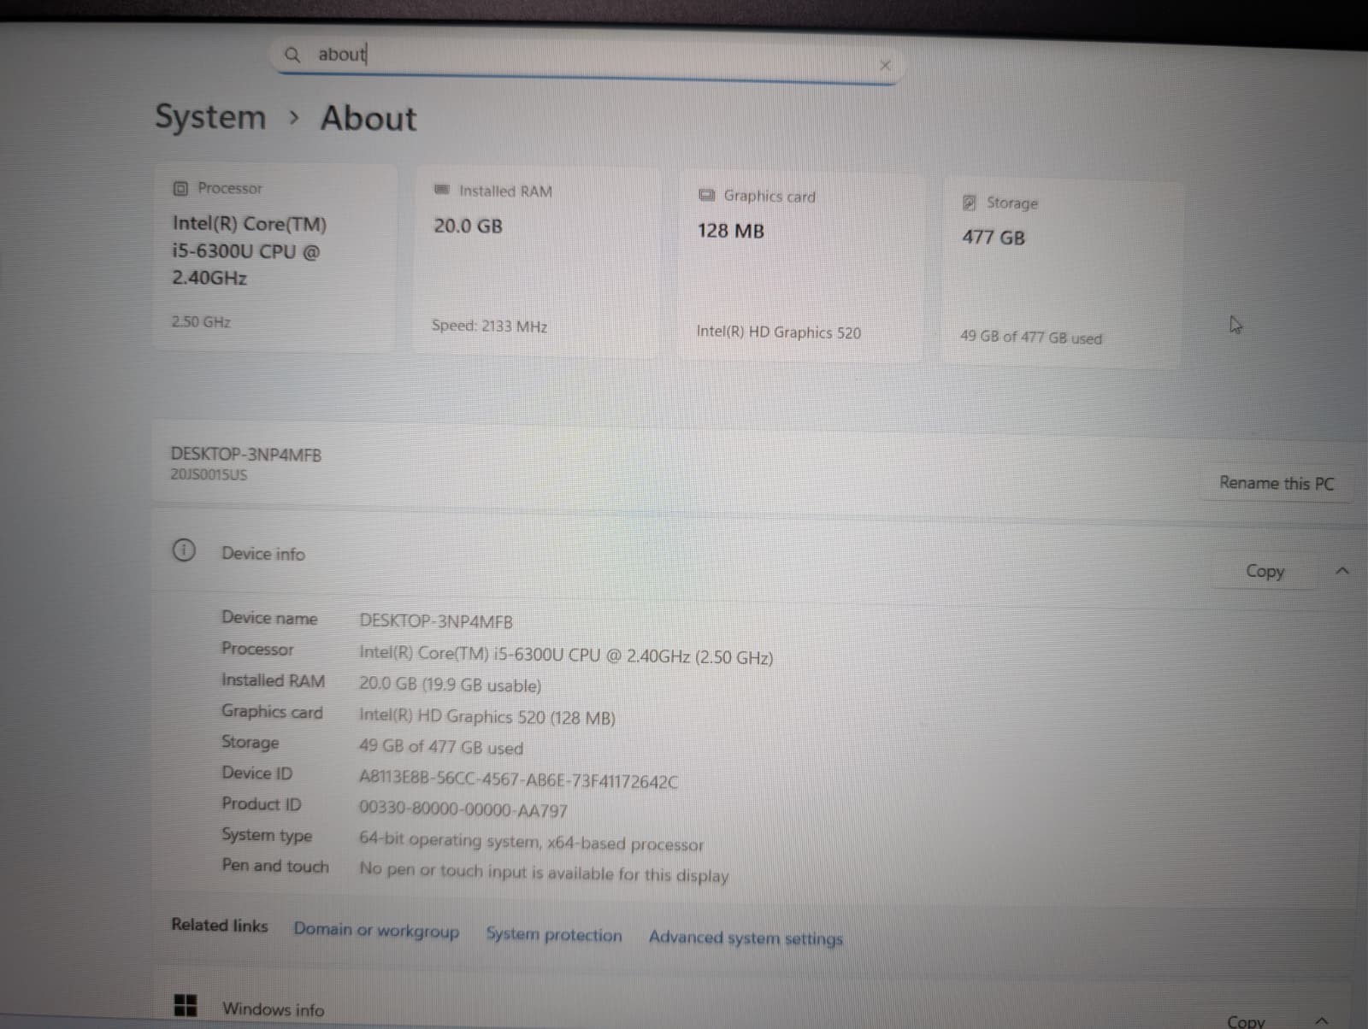Viewport: 1368px width, 1029px height.
Task: Open 'Advanced system settings' link
Action: [746, 938]
